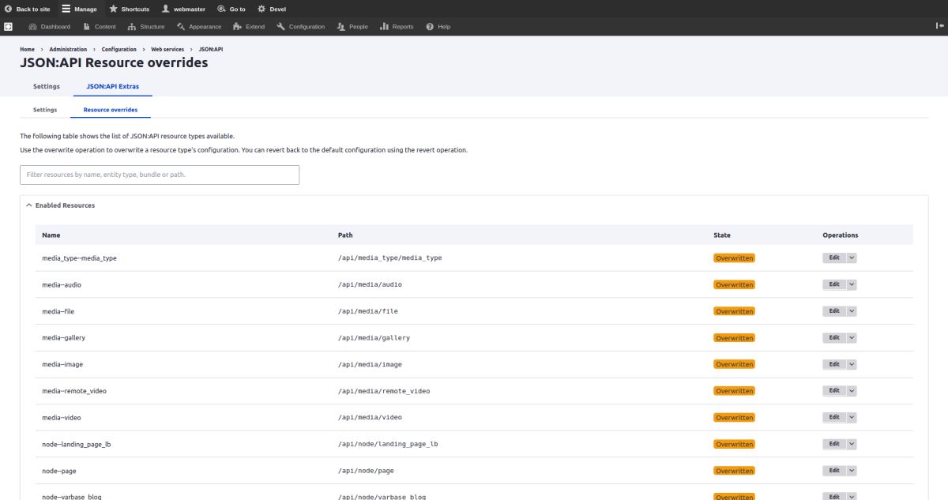948x500 pixels.
Task: Open the Reports chart icon menu
Action: point(384,26)
